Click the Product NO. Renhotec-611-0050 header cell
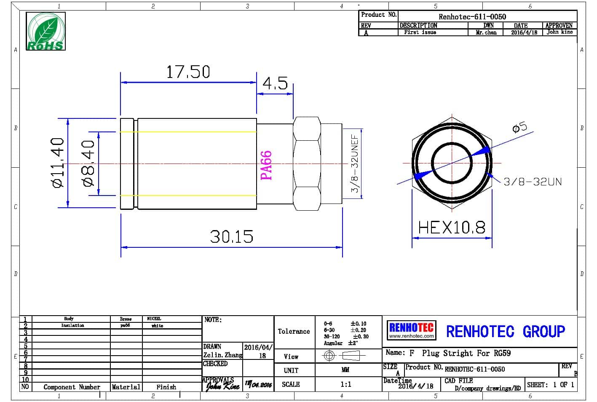Viewport: 597px width, 402px height. click(x=472, y=16)
